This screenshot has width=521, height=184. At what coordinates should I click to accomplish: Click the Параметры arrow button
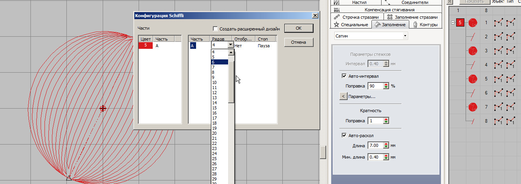tap(343, 96)
